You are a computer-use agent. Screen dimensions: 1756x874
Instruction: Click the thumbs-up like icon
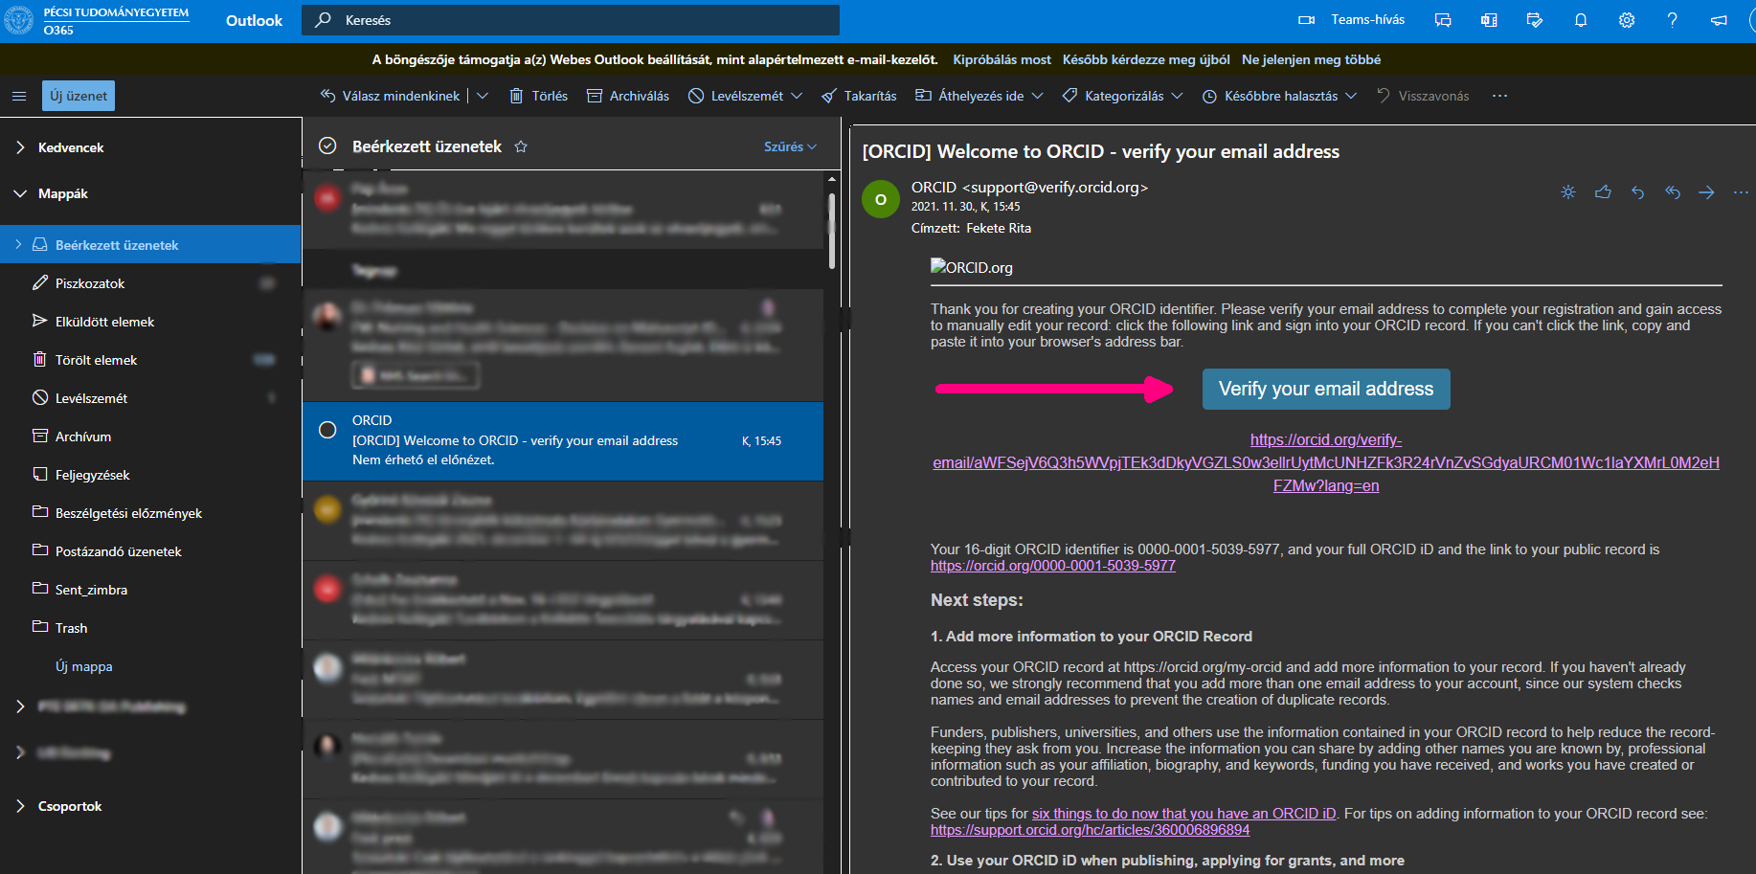pyautogui.click(x=1603, y=192)
